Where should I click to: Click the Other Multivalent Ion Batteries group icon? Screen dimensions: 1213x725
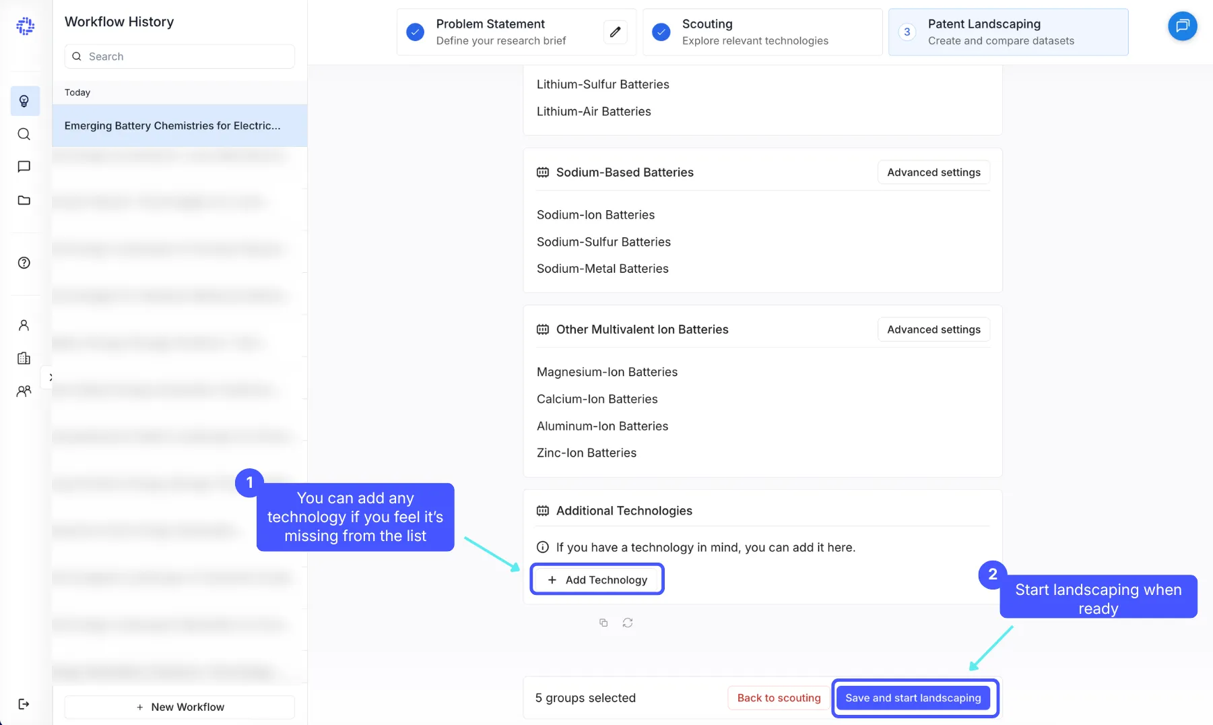pyautogui.click(x=542, y=329)
